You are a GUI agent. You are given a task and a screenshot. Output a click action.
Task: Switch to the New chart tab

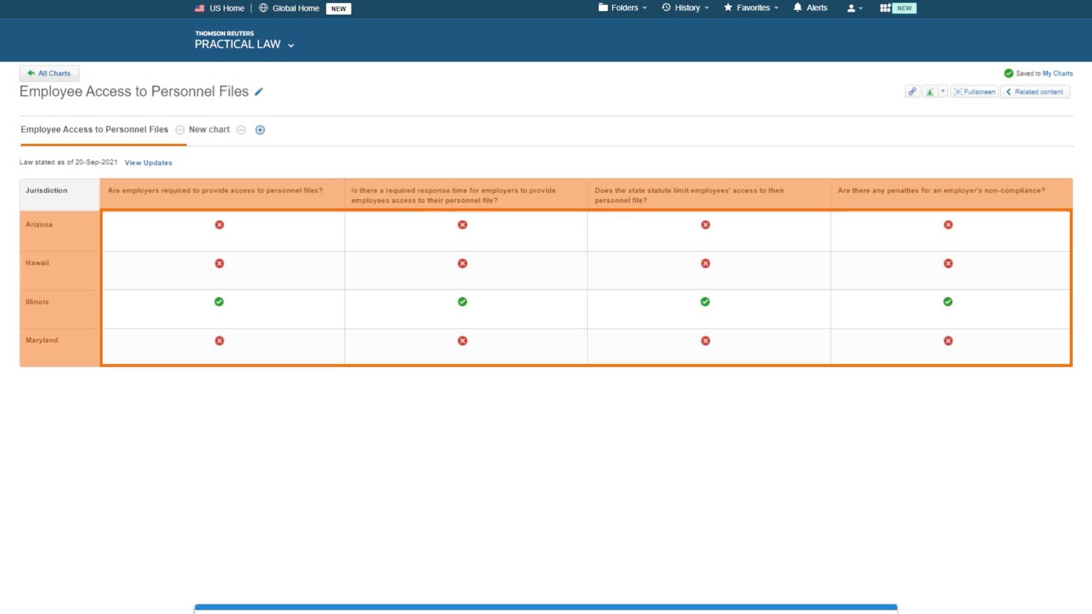pos(209,130)
